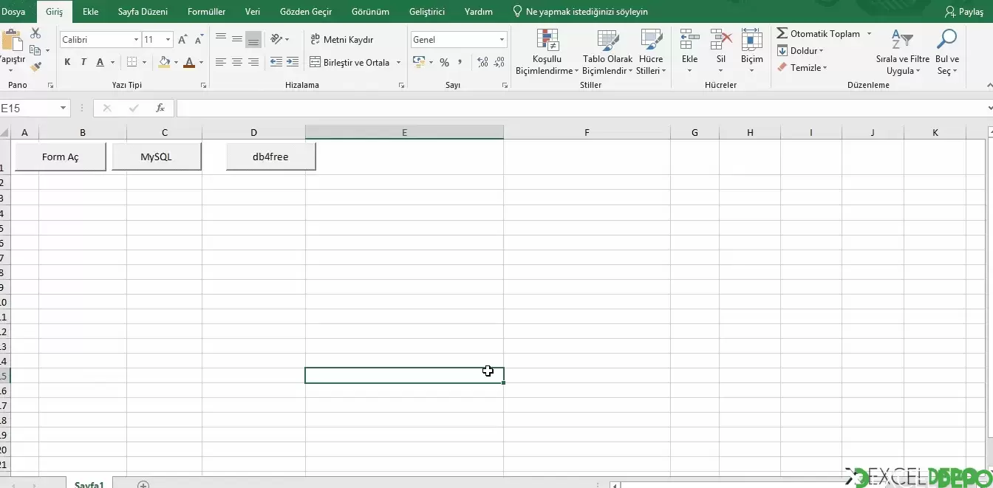The height and width of the screenshot is (488, 993).
Task: Open fill color dropdown arrow
Action: [176, 63]
